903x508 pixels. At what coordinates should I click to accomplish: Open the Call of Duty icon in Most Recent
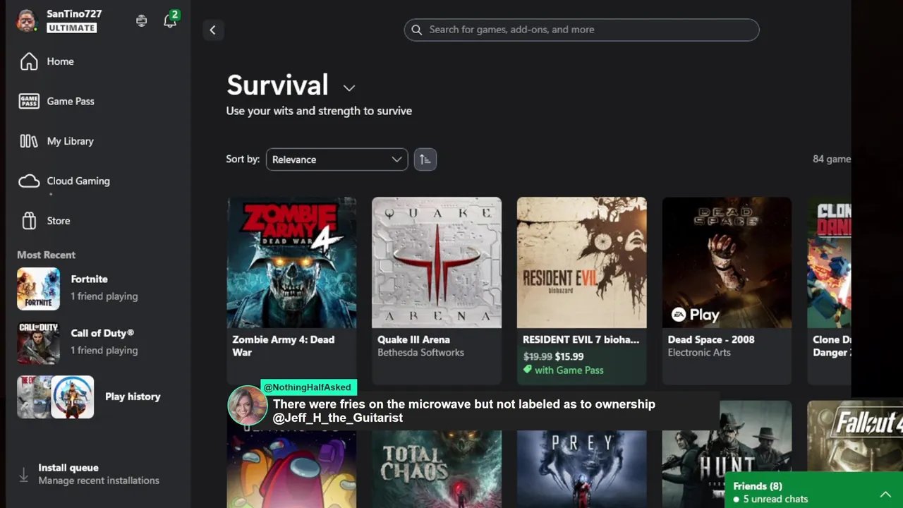click(38, 343)
